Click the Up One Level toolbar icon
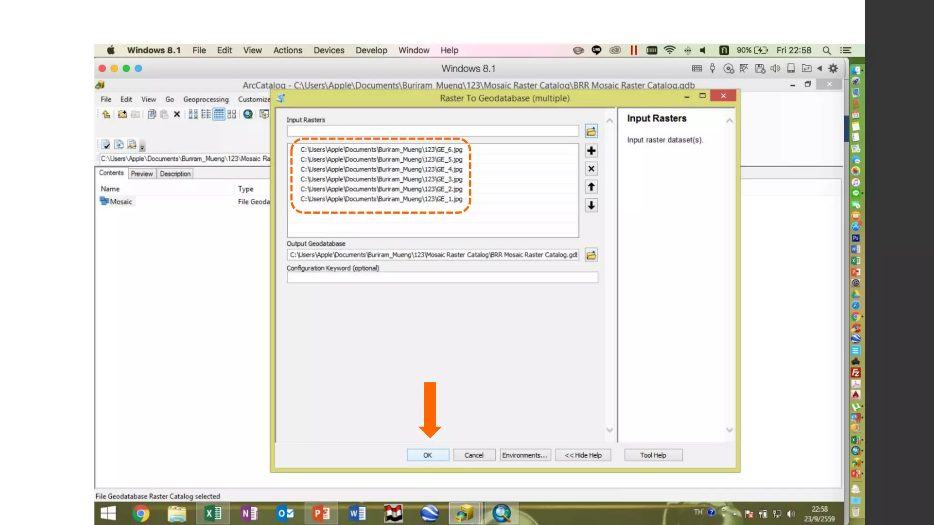 pyautogui.click(x=106, y=114)
